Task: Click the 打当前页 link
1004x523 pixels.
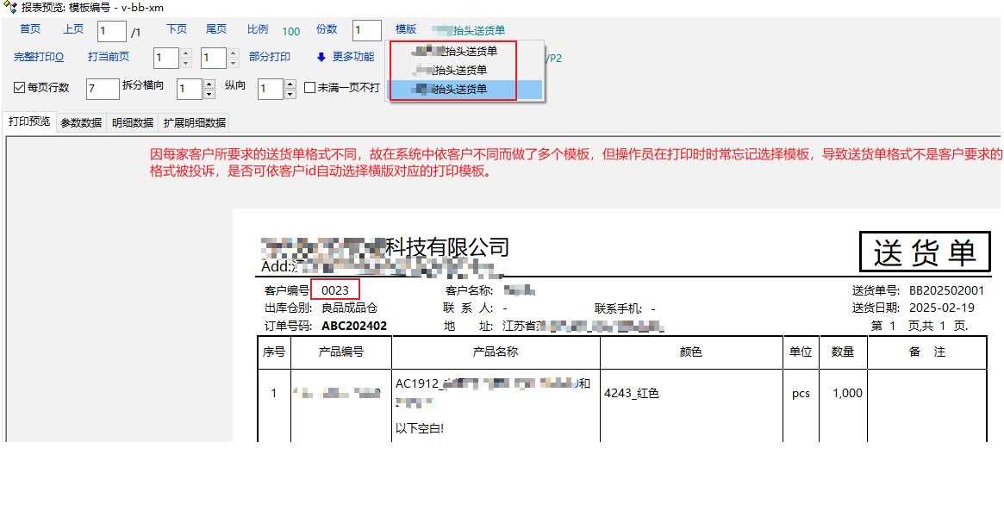Action: (109, 58)
